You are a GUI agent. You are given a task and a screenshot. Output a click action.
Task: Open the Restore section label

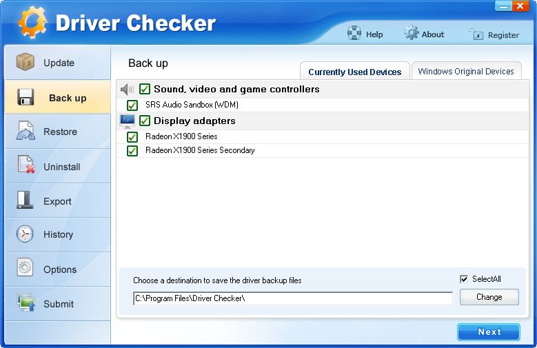click(60, 132)
